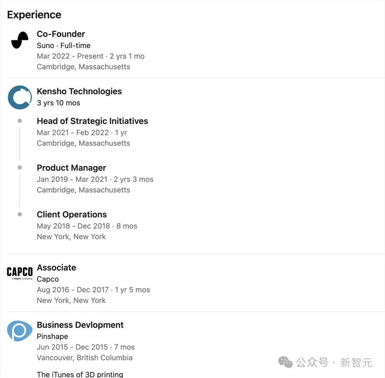Click the Pinshape company name text
The height and width of the screenshot is (378, 385).
point(52,336)
